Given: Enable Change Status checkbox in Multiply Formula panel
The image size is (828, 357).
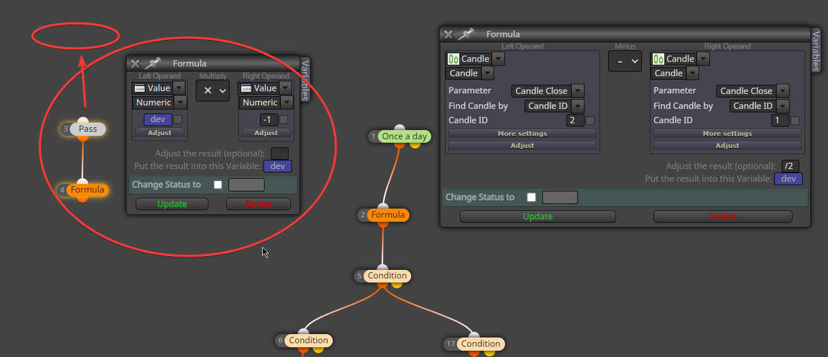Looking at the screenshot, I should 218,185.
